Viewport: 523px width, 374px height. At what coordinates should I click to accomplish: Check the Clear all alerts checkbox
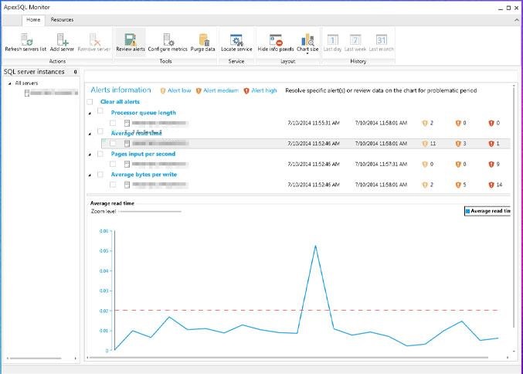[90, 102]
